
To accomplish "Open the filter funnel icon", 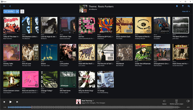I will click(x=183, y=6).
